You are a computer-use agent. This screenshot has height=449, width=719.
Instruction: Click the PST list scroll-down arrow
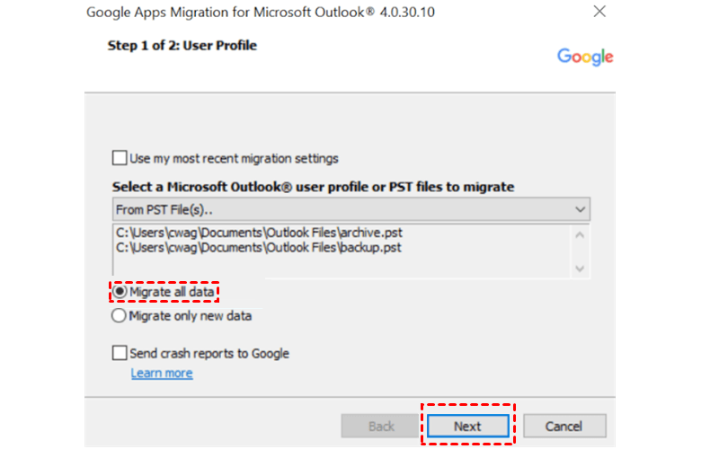click(581, 266)
